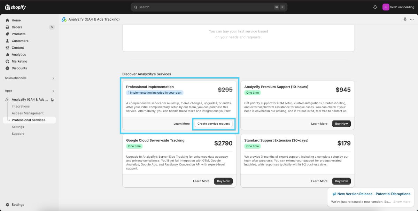The height and width of the screenshot is (211, 418).
Task: Pin the app using the header pin icon
Action: (x=405, y=19)
